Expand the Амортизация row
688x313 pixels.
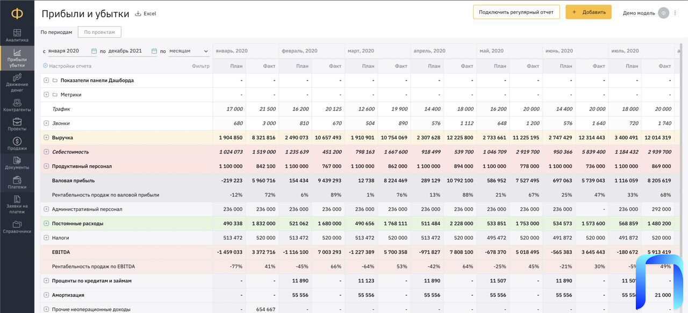46,295
